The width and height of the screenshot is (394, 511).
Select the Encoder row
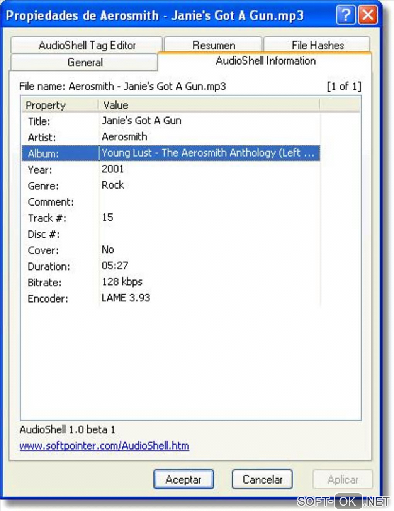point(171,298)
